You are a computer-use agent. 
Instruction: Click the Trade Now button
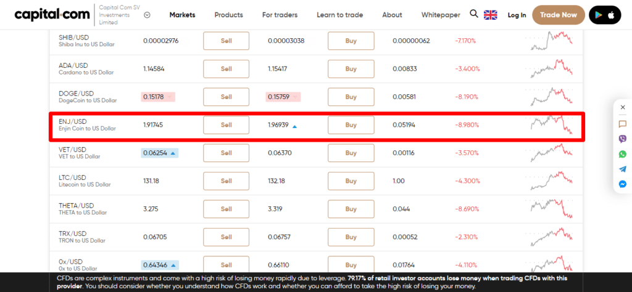tap(559, 15)
